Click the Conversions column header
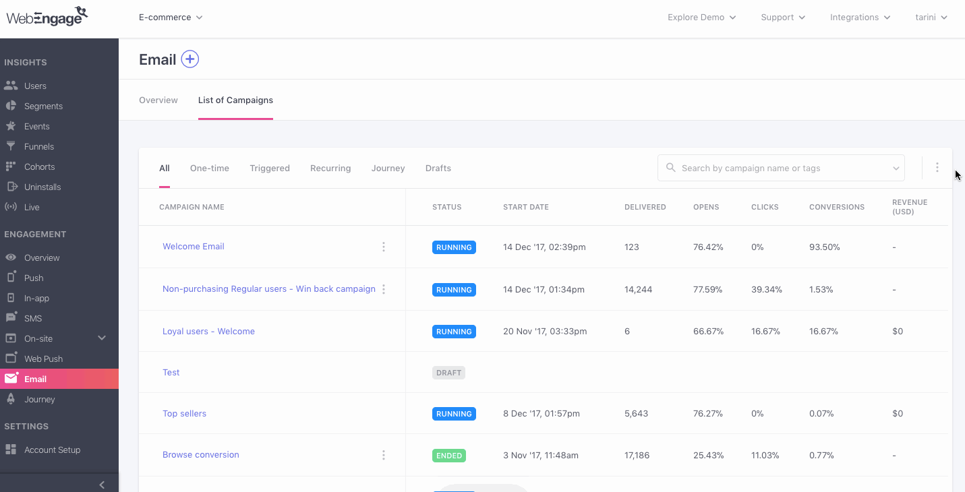This screenshot has width=965, height=492. tap(837, 207)
